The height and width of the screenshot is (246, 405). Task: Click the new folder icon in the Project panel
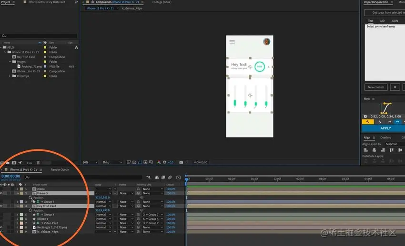8,163
